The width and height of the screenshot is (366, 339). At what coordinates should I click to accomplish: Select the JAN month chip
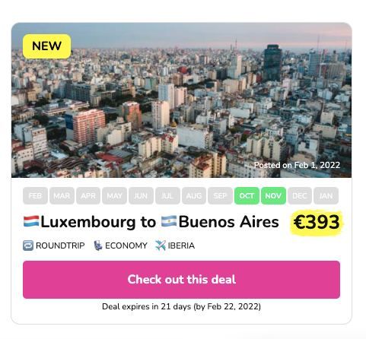(x=326, y=195)
